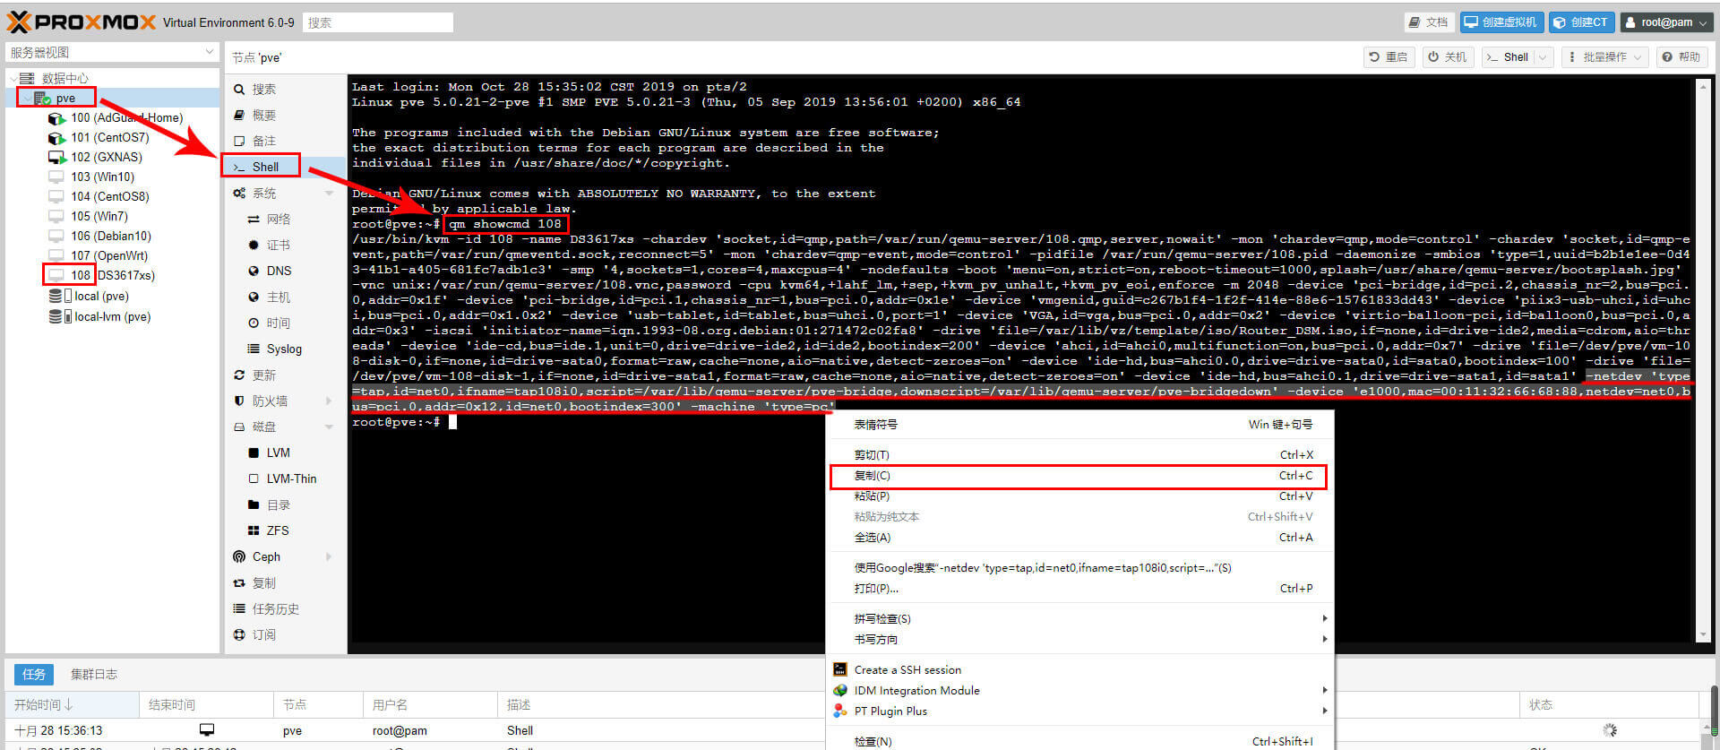
Task: Collapse the pve node in tree
Action: pos(27,99)
